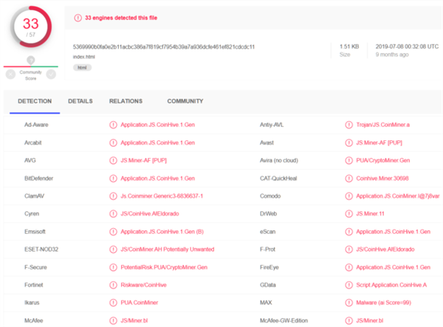Click the Riskware/CoinHive detection result
This screenshot has height=327, width=443.
pyautogui.click(x=143, y=284)
